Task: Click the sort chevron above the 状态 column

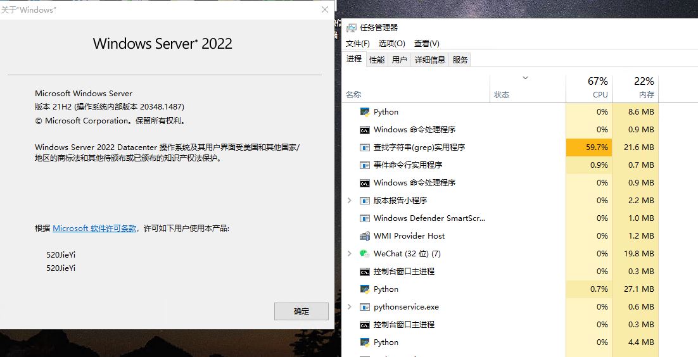Action: tap(525, 78)
